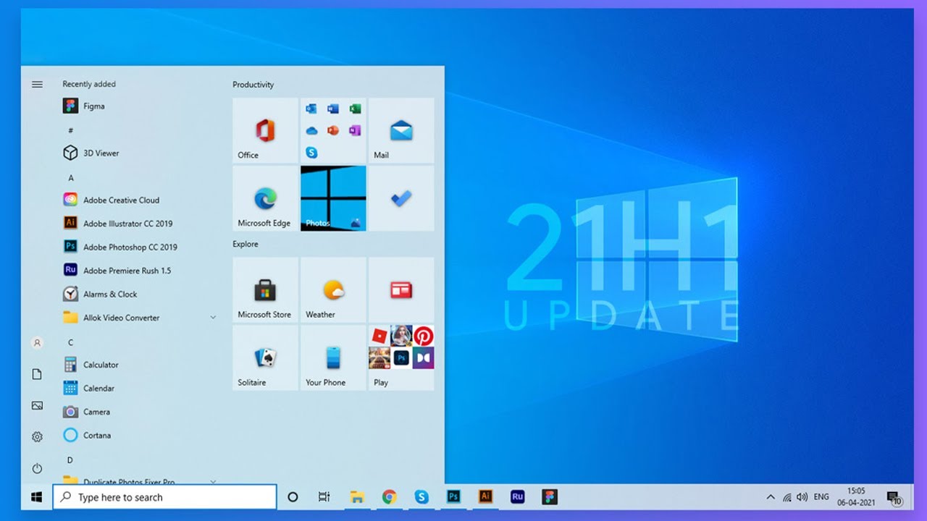The height and width of the screenshot is (521, 927).
Task: Click the 'D' letter header in app list
Action: [x=70, y=460]
